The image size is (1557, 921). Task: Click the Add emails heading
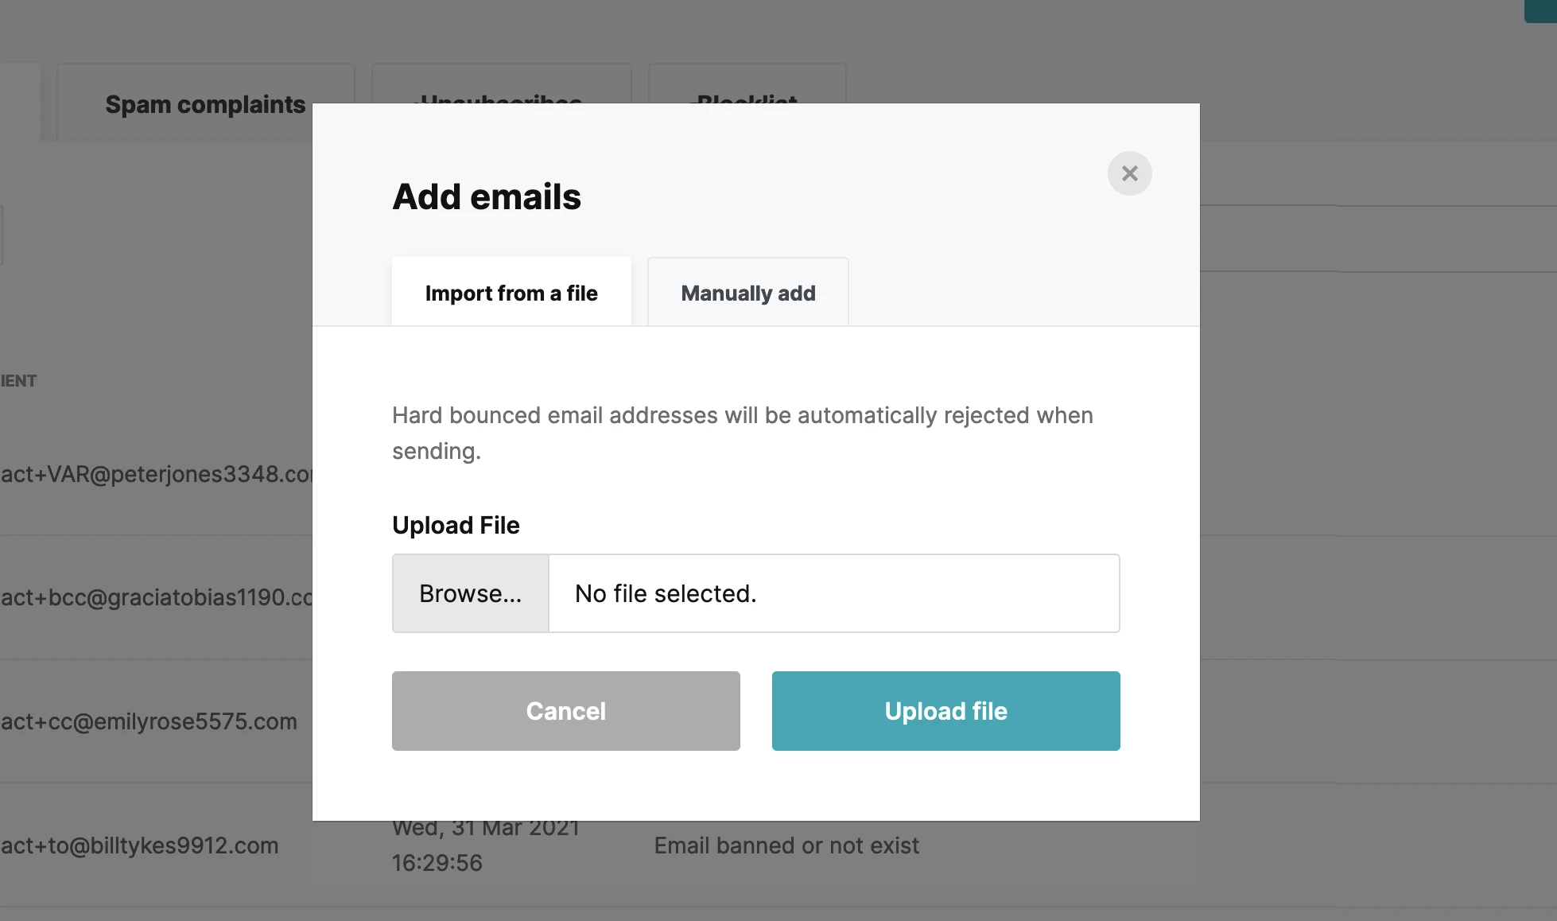coord(487,196)
